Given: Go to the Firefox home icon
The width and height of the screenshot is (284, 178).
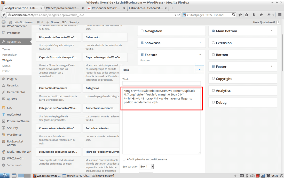Looking at the screenshot, I should 261,15.
